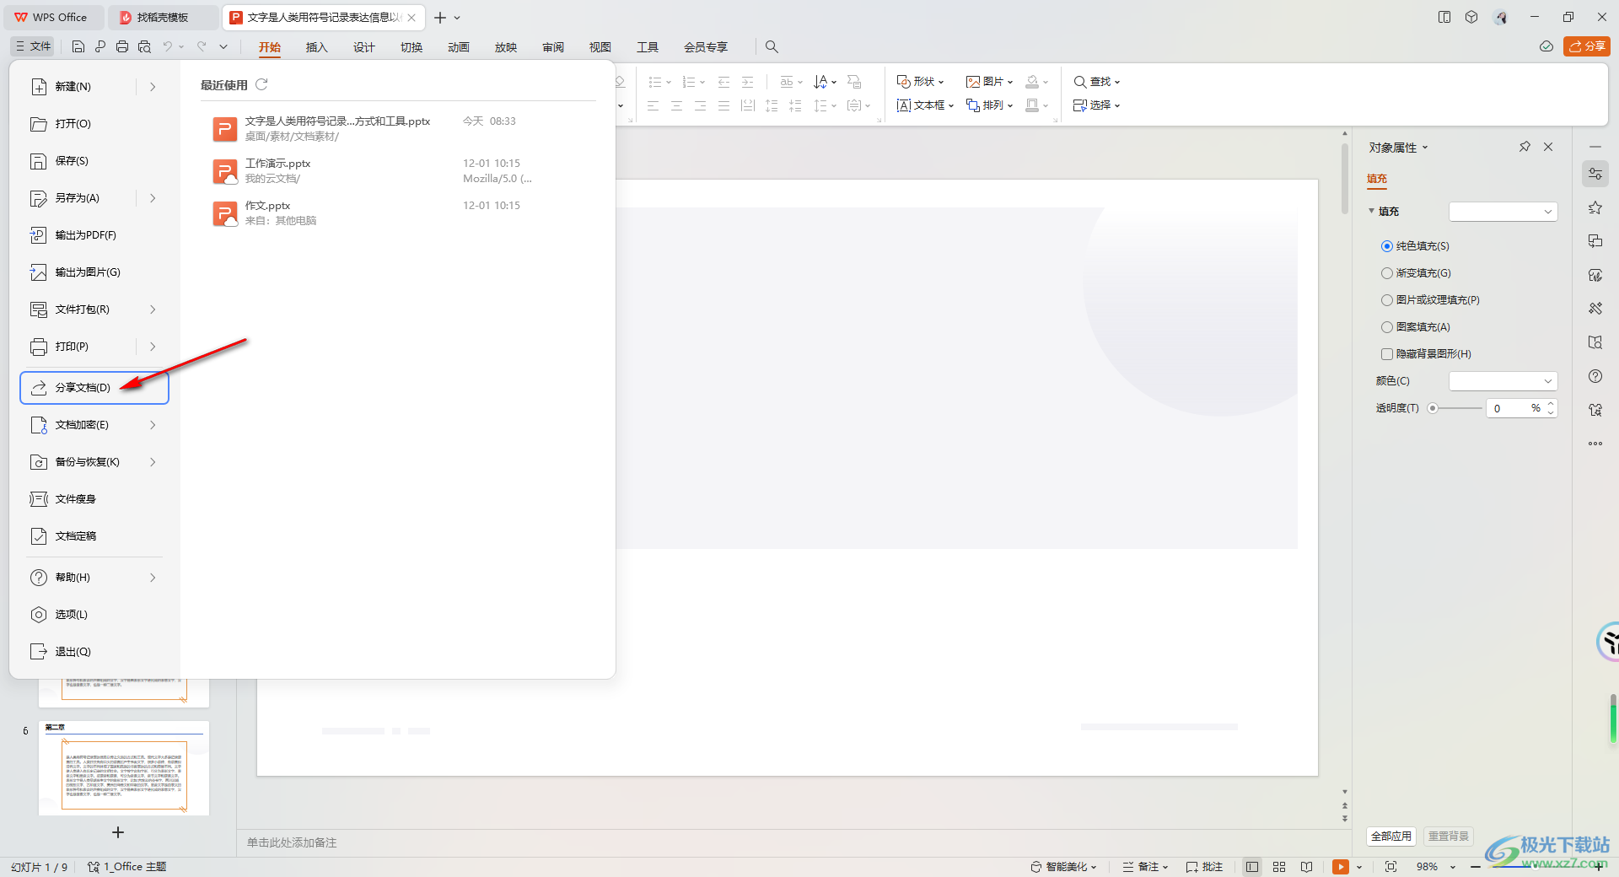1619x877 pixels.
Task: Expand the New (新建) submenu arrow
Action: click(x=153, y=87)
